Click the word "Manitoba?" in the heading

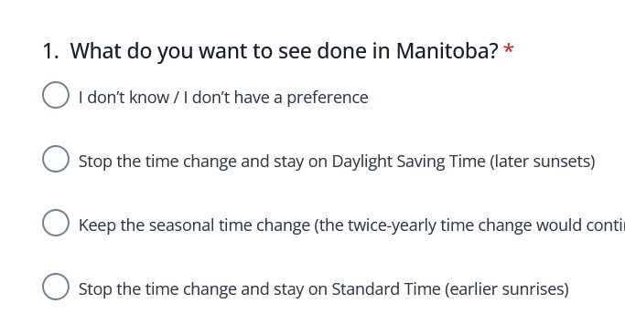click(x=447, y=51)
